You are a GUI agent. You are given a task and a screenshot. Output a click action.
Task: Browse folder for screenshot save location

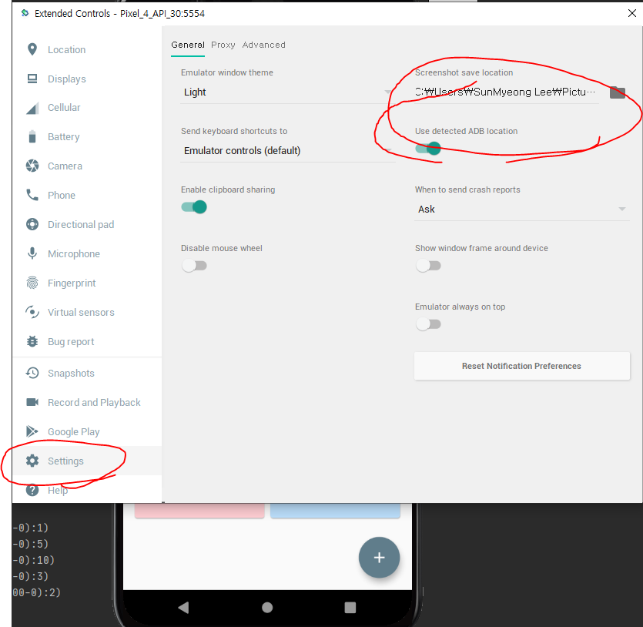617,92
